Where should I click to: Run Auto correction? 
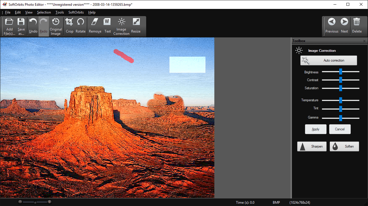tap(329, 60)
